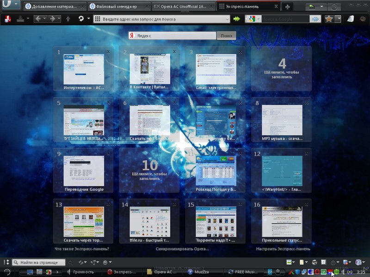Click the red Opera icon in the system tray

pos(317,272)
